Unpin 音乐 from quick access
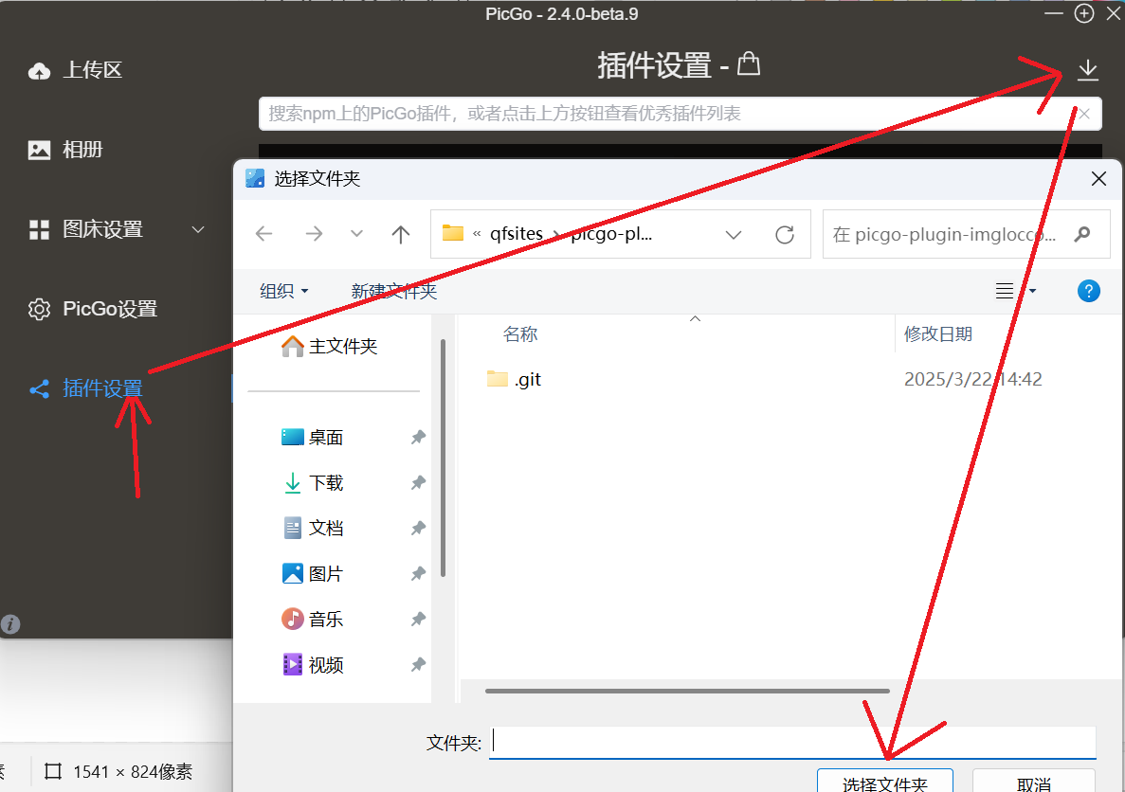The width and height of the screenshot is (1125, 792). [417, 619]
